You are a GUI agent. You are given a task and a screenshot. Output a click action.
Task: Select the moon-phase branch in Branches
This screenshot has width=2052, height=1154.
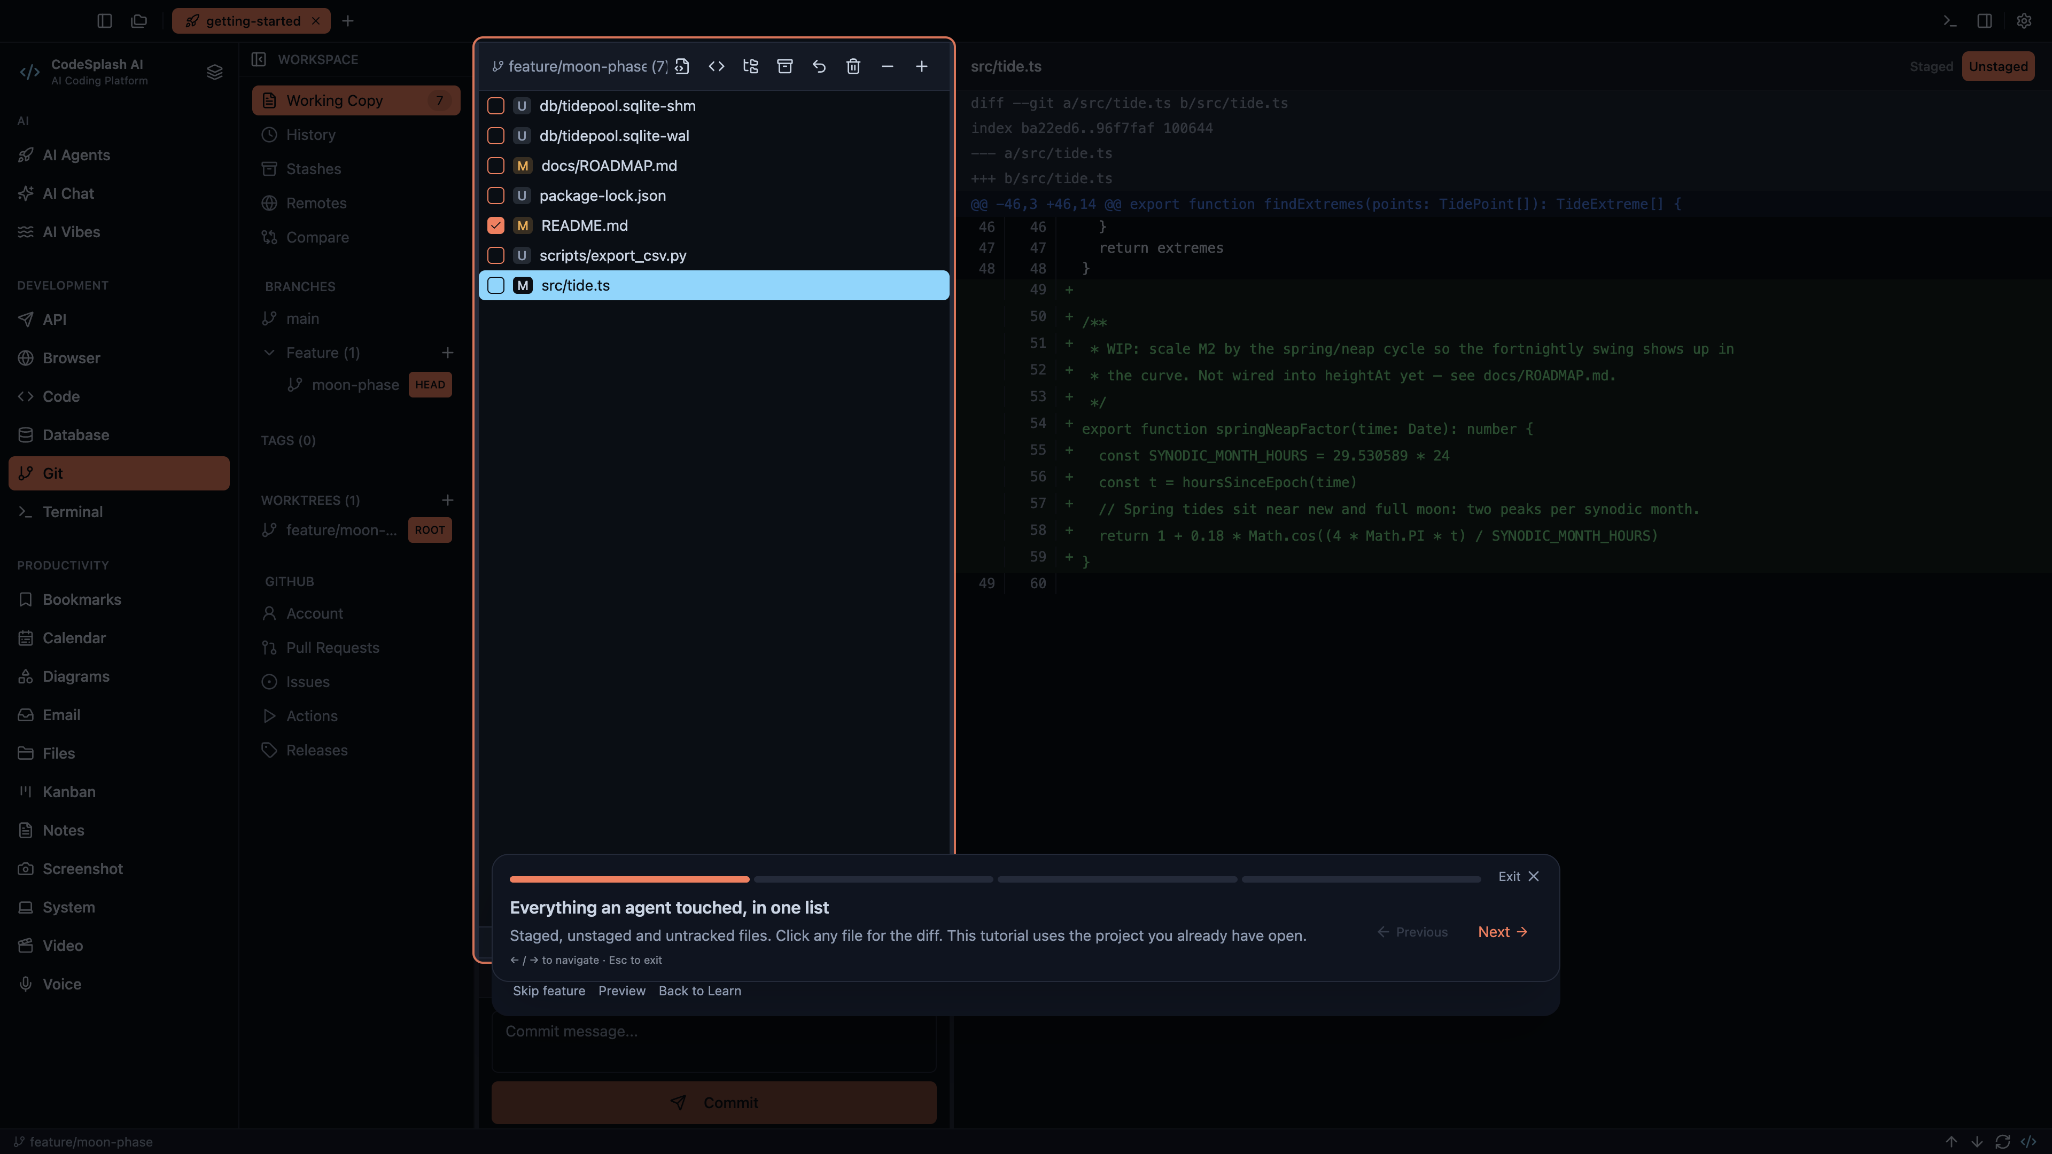coord(355,385)
